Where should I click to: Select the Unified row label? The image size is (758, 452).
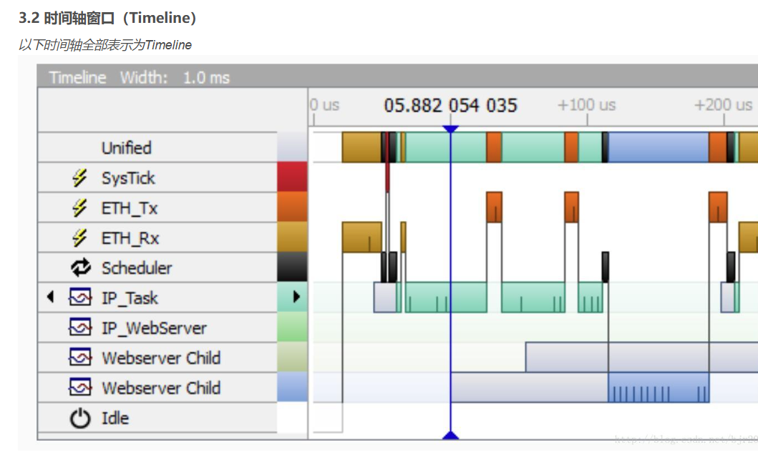(x=126, y=148)
